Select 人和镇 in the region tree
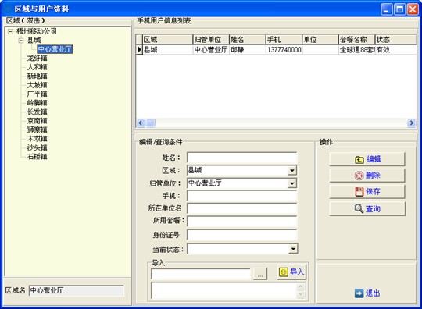The width and height of the screenshot is (422, 309). pos(38,67)
